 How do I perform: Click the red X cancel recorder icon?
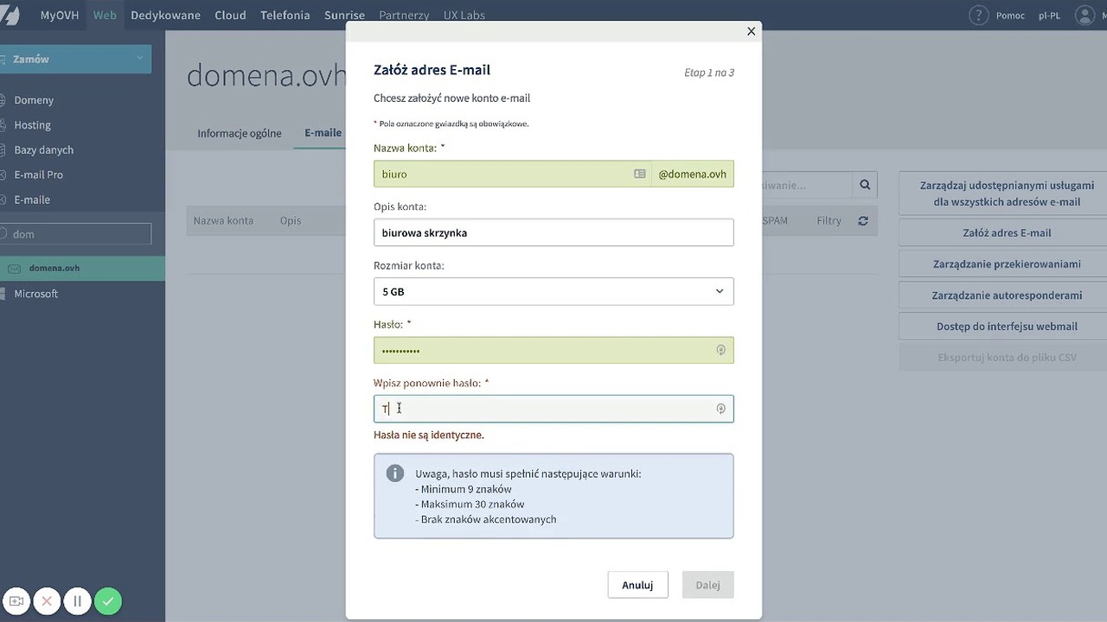[x=47, y=601]
